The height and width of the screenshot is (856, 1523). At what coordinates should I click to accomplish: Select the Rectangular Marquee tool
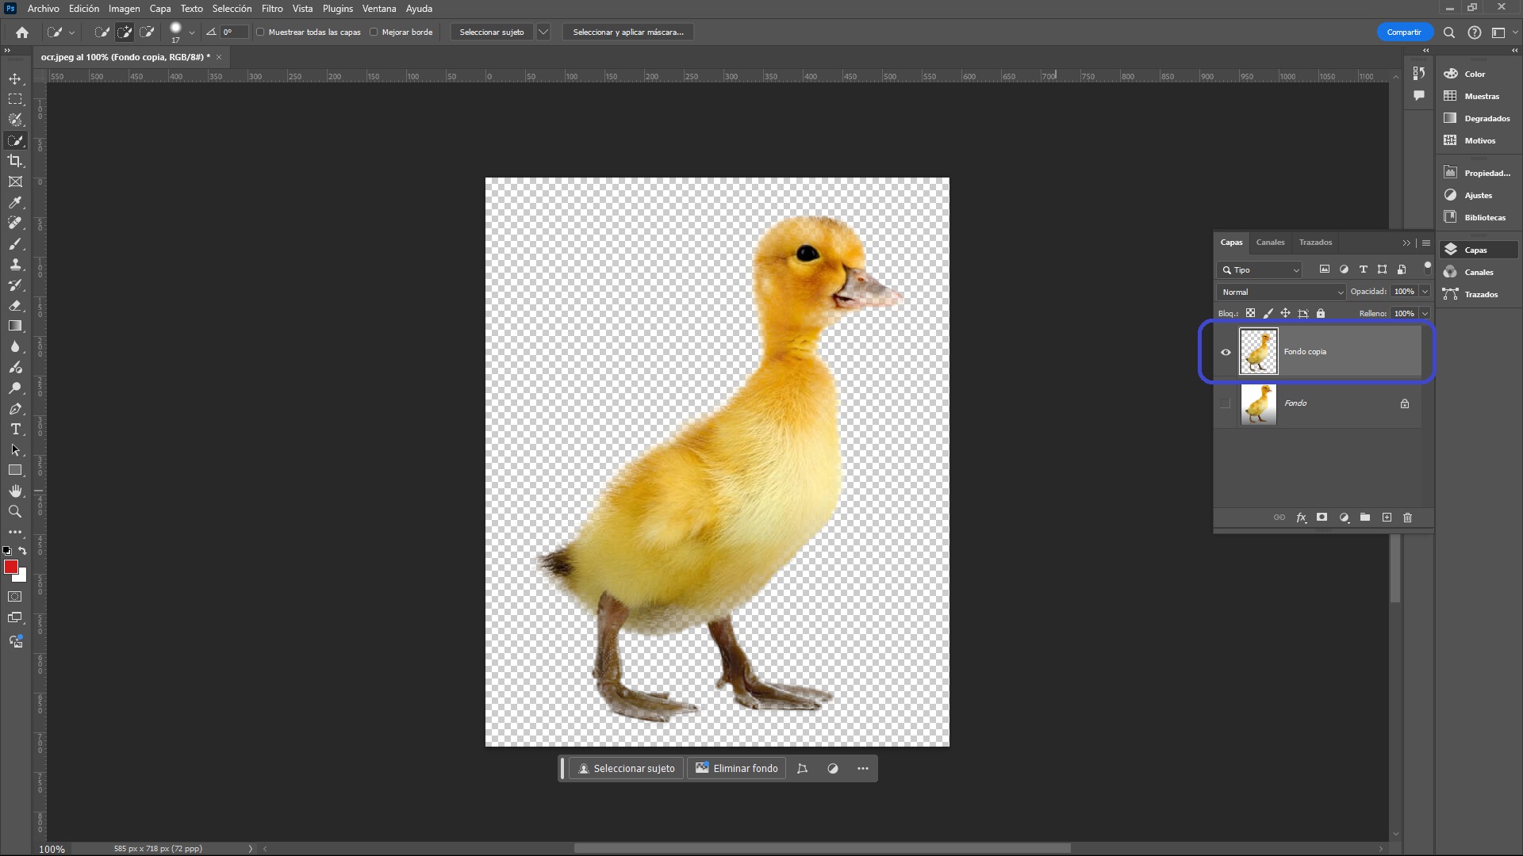15,99
